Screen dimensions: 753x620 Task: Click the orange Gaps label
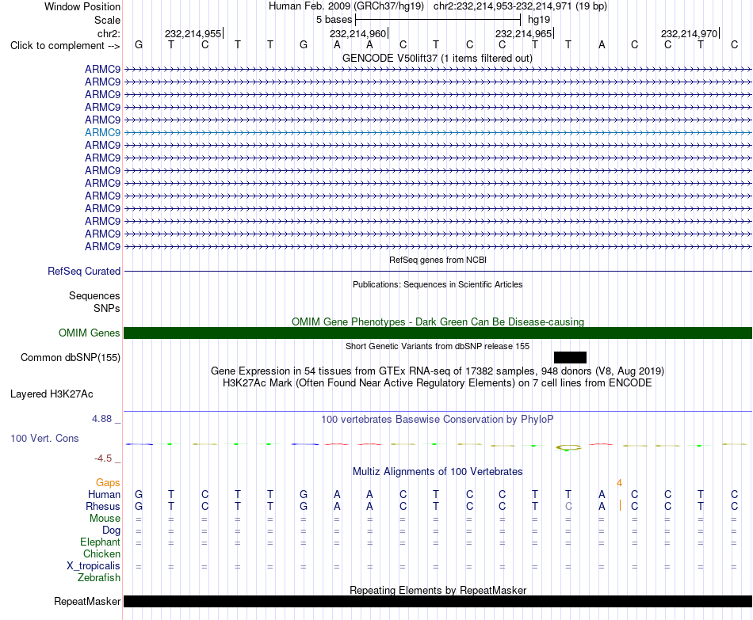[108, 482]
